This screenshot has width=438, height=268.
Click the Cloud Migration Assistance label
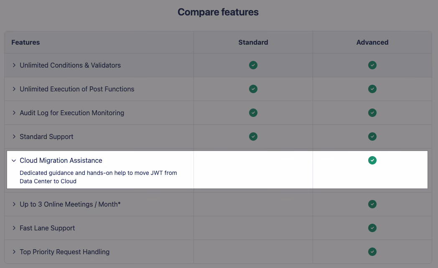pyautogui.click(x=61, y=161)
